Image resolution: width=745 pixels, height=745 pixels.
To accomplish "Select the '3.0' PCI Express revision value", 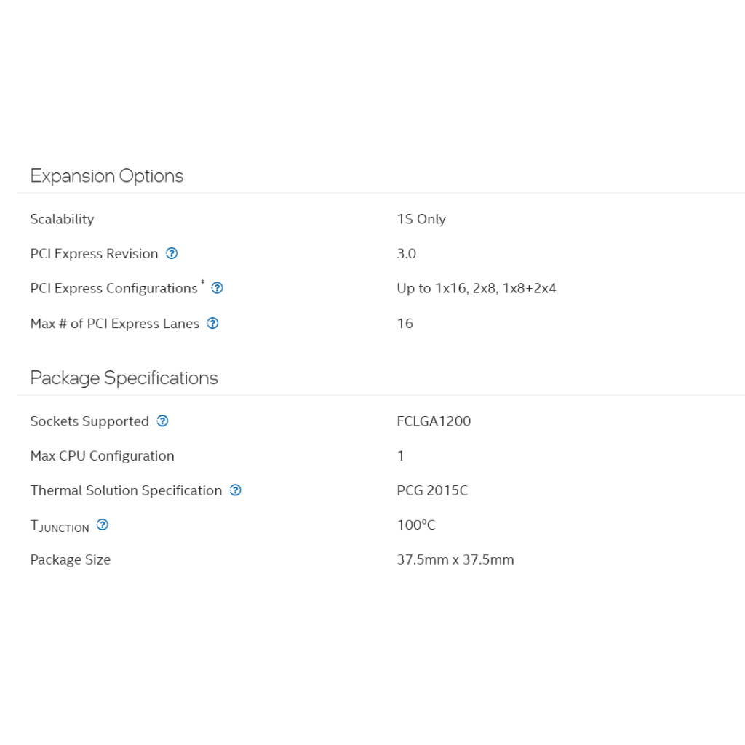I will click(406, 254).
